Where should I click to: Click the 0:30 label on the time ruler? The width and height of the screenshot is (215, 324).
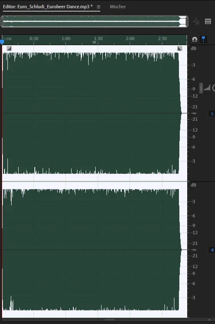pyautogui.click(x=34, y=38)
